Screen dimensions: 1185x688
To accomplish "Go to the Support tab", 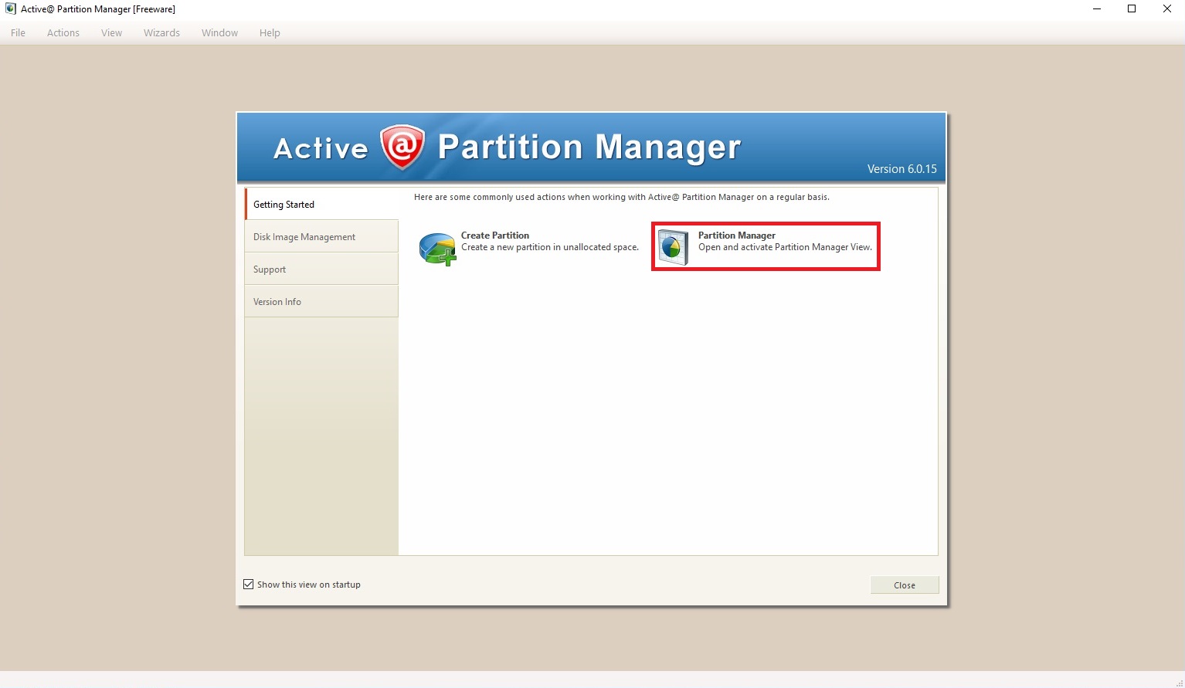I will (321, 269).
